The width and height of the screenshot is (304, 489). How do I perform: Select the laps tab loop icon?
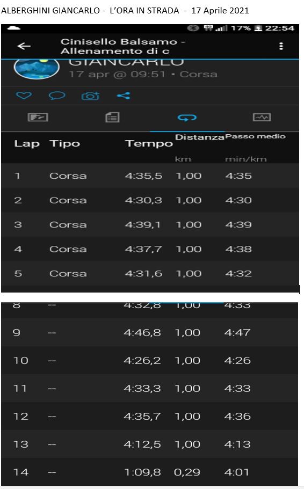(187, 118)
